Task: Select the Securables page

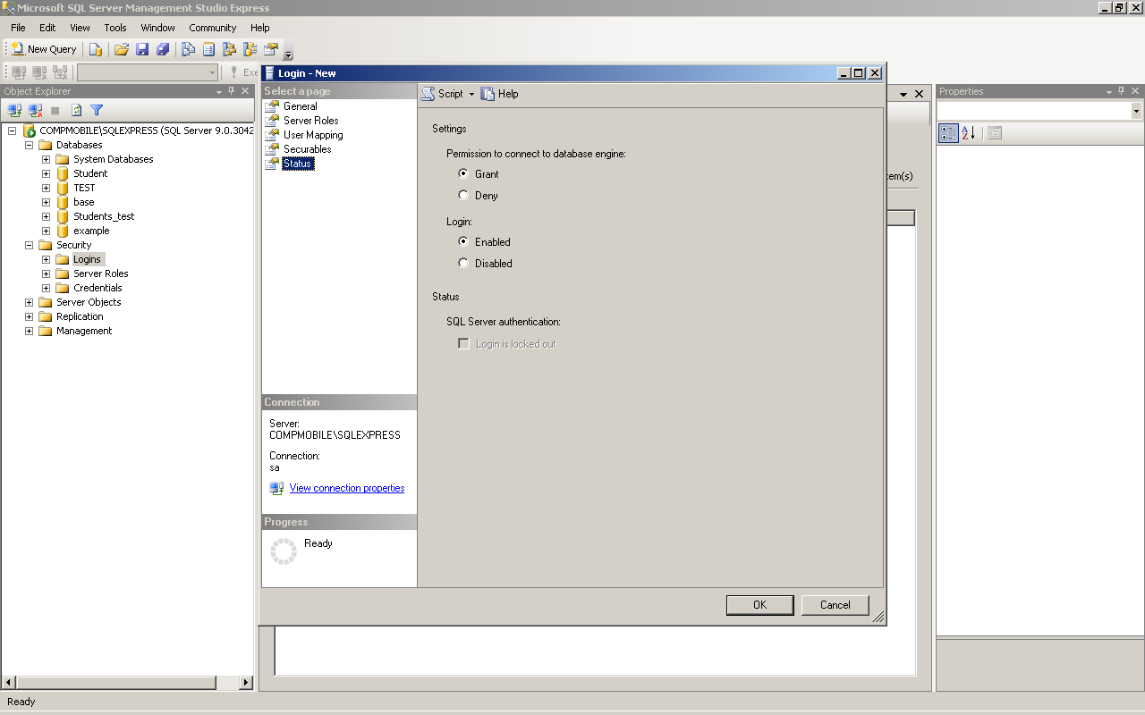Action: point(307,149)
